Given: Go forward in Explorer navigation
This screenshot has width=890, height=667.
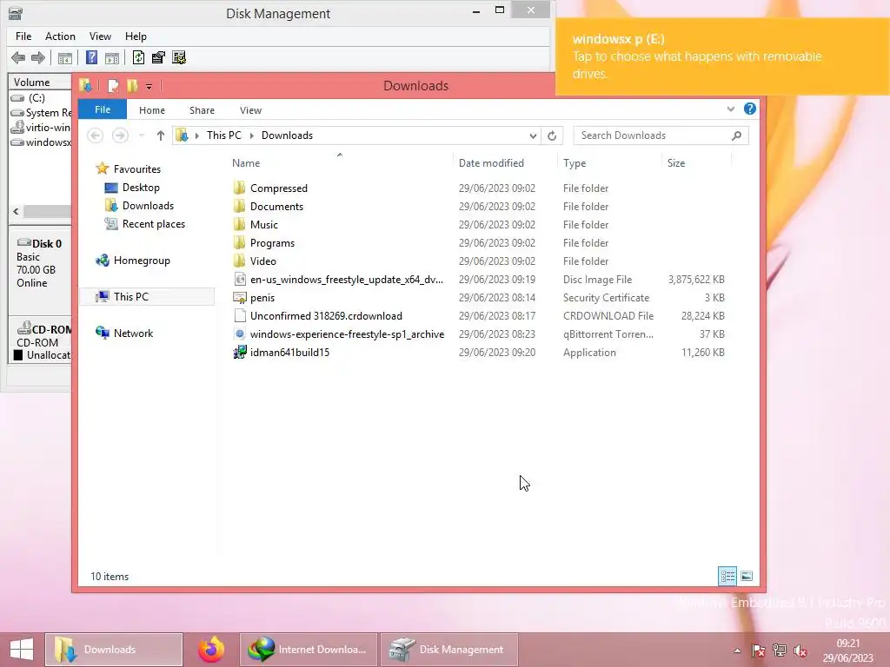Looking at the screenshot, I should (x=120, y=135).
